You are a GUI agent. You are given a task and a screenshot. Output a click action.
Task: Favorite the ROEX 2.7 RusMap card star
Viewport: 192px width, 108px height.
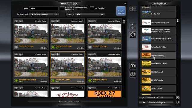(x=90, y=88)
